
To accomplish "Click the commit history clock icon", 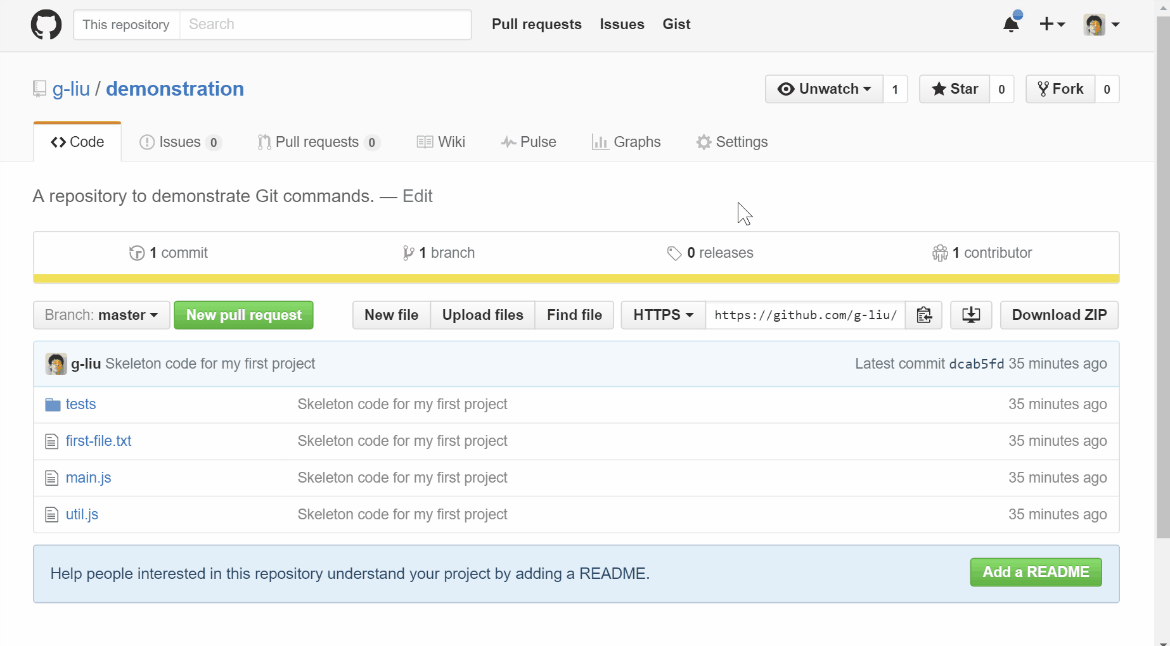I will pyautogui.click(x=136, y=253).
